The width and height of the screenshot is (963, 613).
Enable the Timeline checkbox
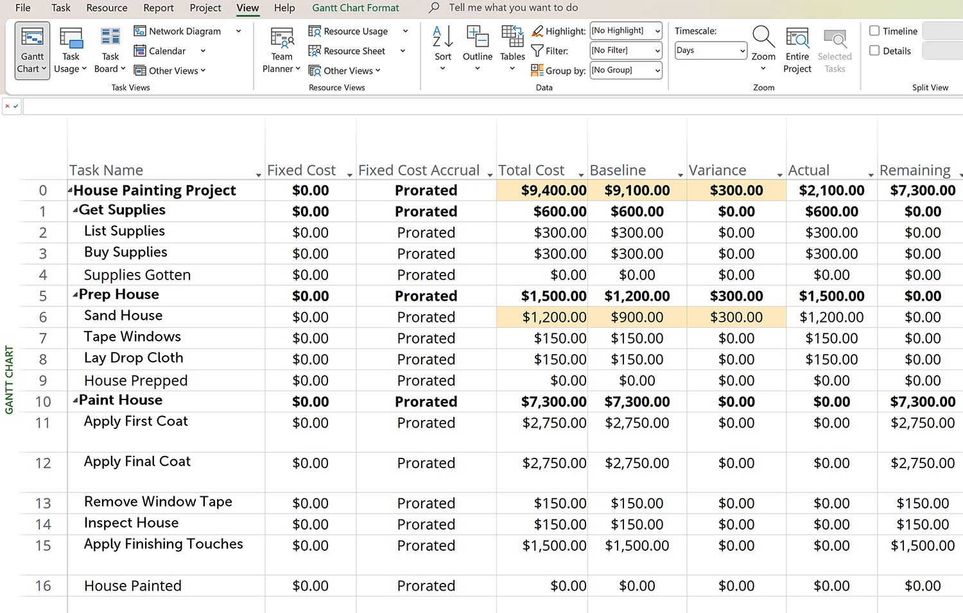pos(874,31)
